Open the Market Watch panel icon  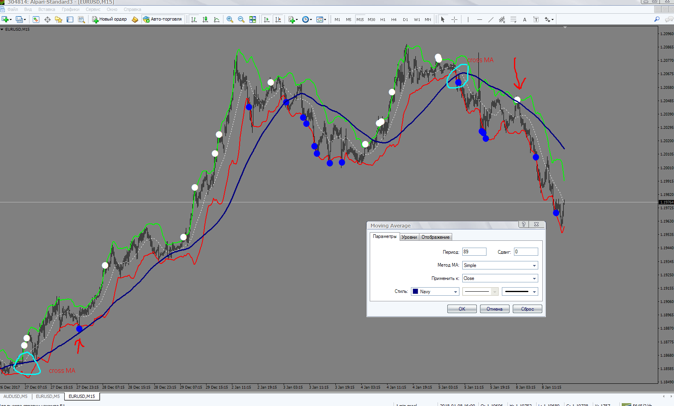tap(36, 19)
